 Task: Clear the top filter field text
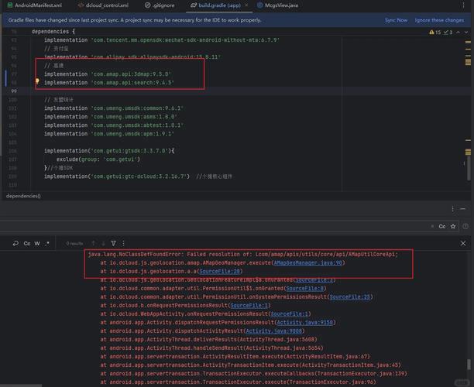[432, 226]
